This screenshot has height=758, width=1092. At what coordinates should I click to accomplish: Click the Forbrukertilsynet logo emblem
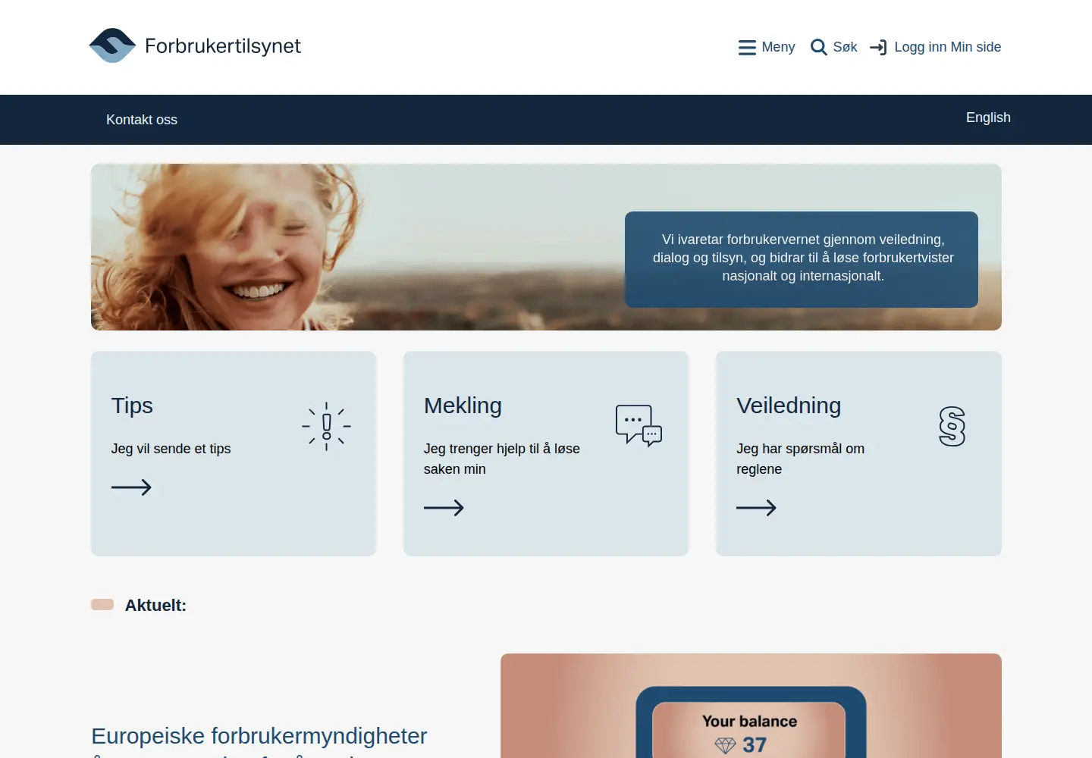[112, 45]
